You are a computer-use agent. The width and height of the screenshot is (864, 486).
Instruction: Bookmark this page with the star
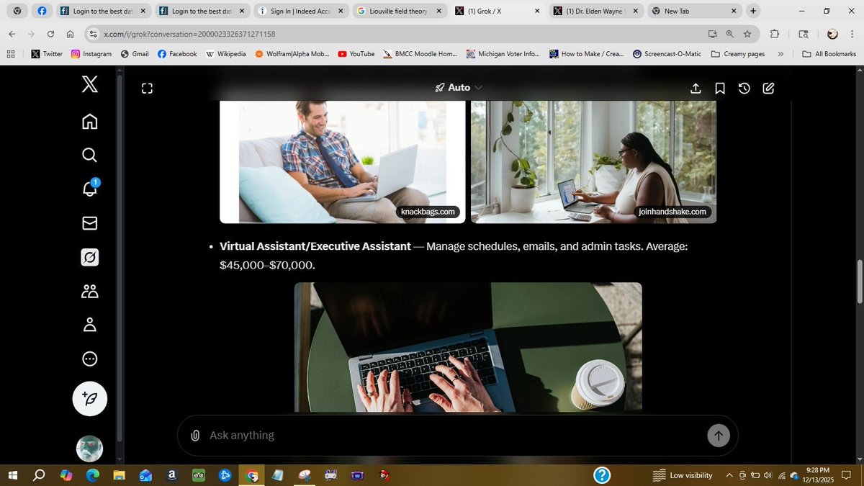747,34
